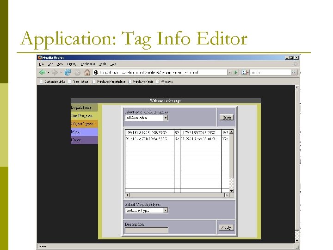This screenshot has width=333, height=250.
Task: Click the site icon in the address bar
Action: coord(96,73)
